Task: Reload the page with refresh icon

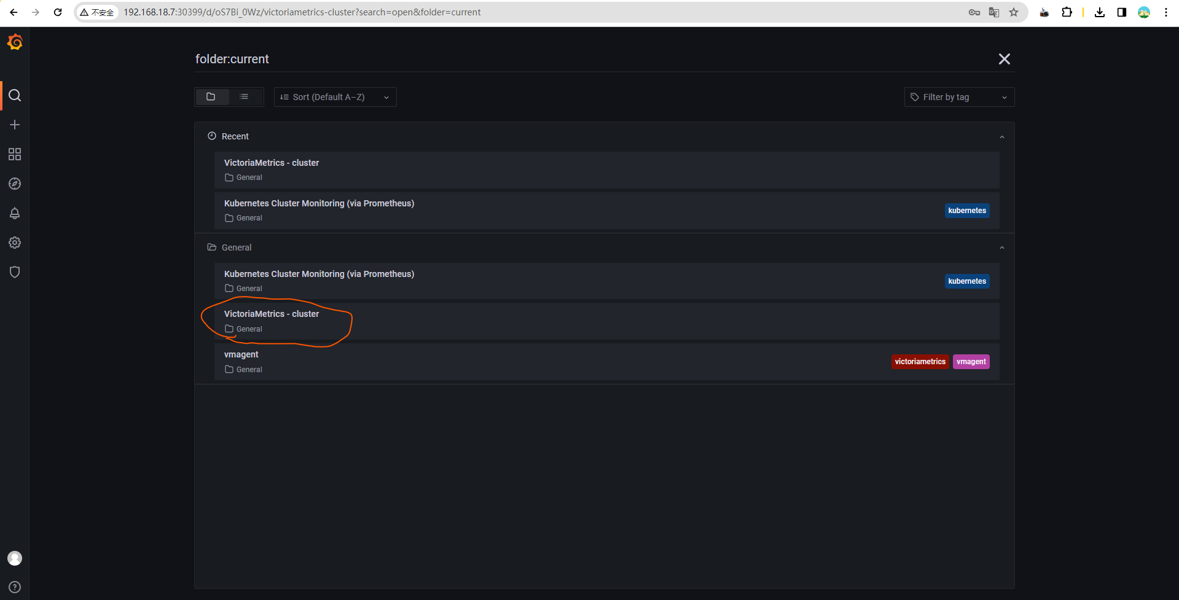Action: [x=58, y=12]
